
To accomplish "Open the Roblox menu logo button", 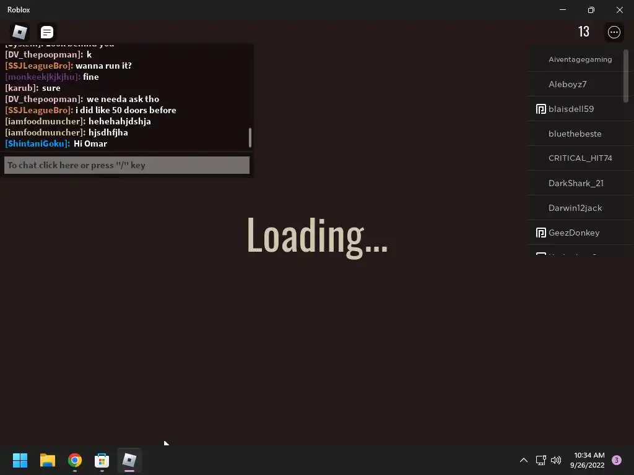I will click(x=19, y=32).
